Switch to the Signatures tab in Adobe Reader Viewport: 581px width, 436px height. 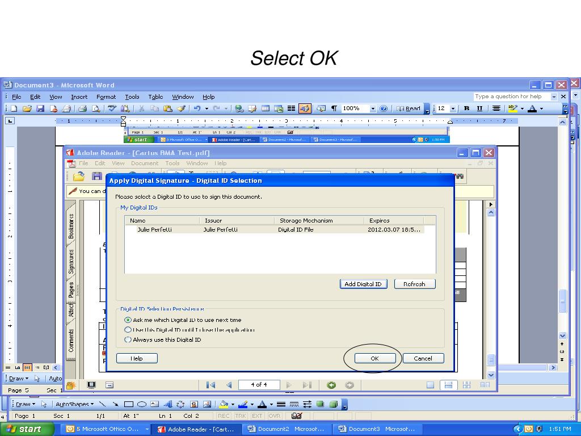[71, 261]
